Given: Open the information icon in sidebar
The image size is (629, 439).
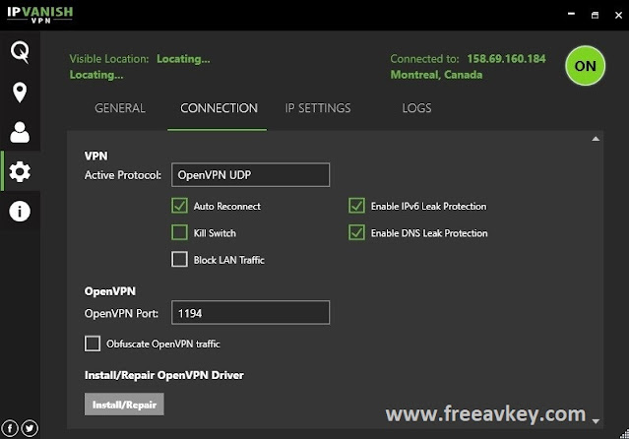Looking at the screenshot, I should click(20, 211).
